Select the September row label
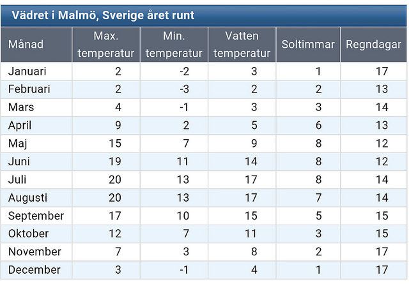This screenshot has height=284, width=409. [x=36, y=216]
